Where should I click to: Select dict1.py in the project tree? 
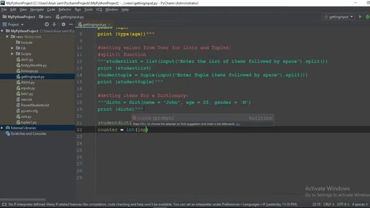click(25, 60)
